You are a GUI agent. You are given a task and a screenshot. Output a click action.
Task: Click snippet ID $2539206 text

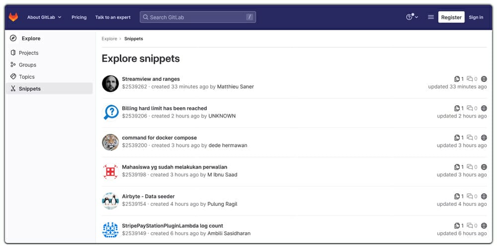tap(135, 116)
